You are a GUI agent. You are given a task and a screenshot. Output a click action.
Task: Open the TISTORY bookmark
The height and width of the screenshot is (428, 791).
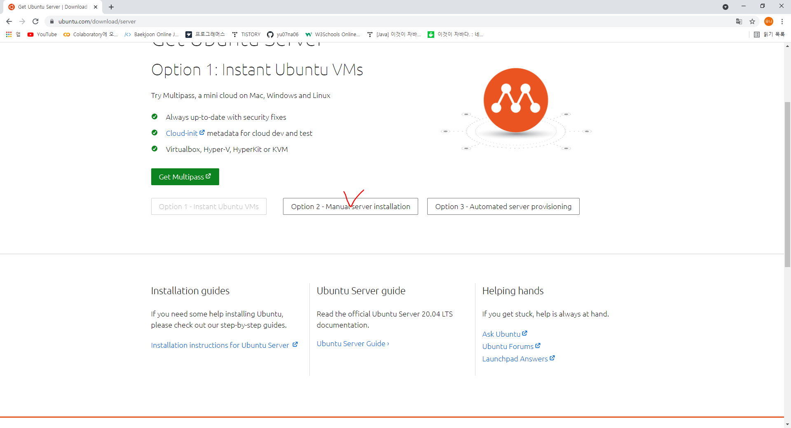click(x=246, y=35)
